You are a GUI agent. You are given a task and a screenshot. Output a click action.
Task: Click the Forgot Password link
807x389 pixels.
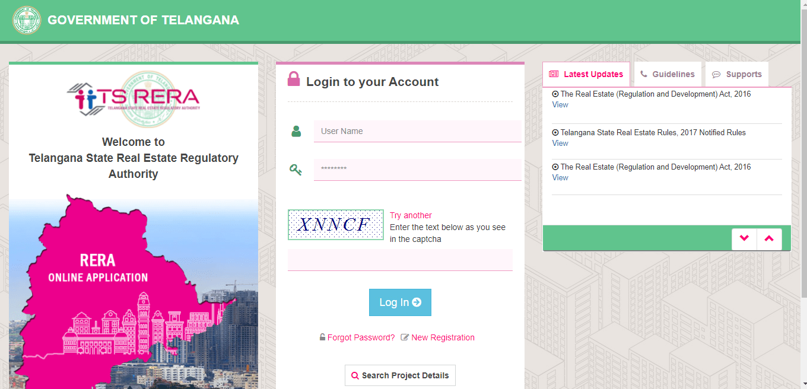pos(361,337)
